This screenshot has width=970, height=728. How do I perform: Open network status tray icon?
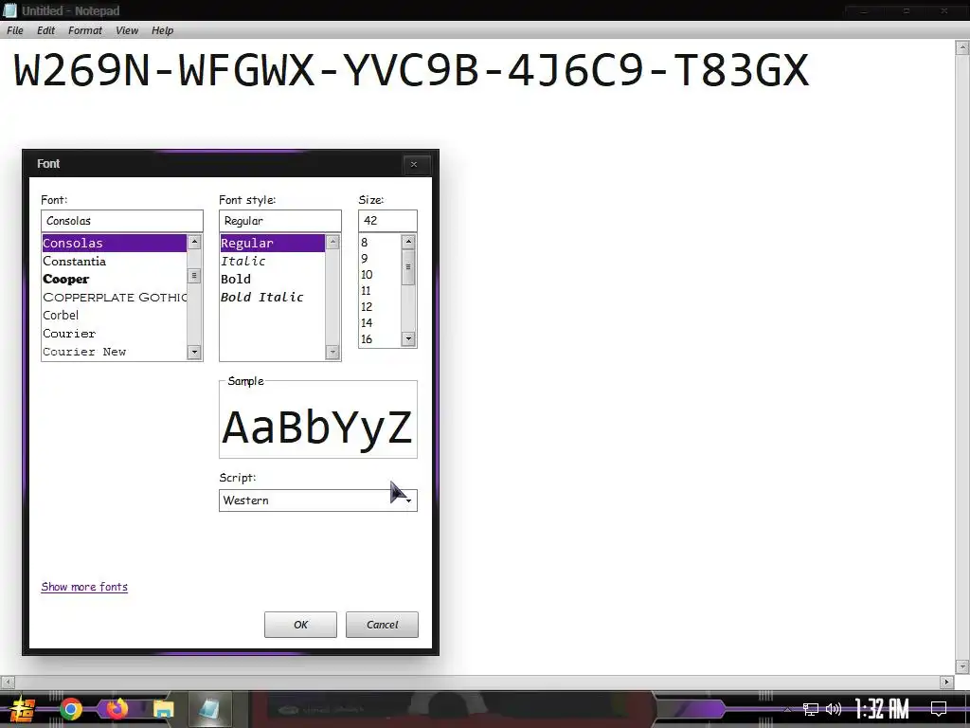(811, 709)
